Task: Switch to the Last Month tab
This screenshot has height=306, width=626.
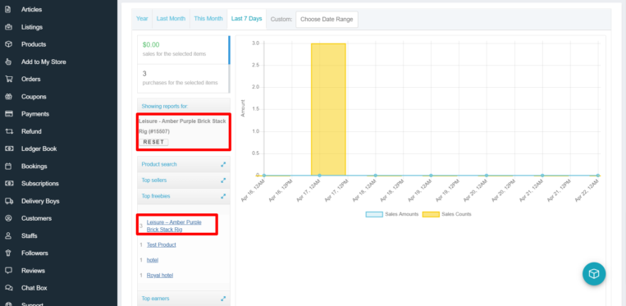Action: (x=171, y=19)
